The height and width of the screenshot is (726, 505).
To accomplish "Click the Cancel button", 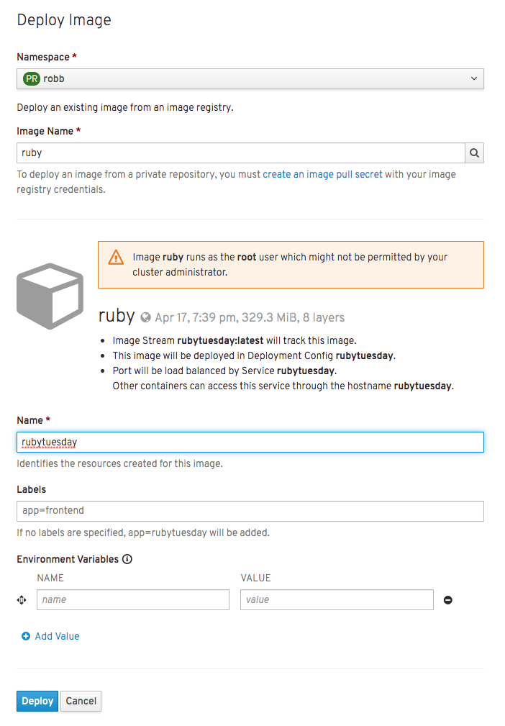I will click(x=81, y=701).
